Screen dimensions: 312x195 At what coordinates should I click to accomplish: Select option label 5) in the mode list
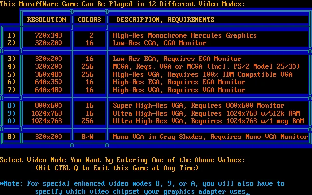[x=11, y=74]
